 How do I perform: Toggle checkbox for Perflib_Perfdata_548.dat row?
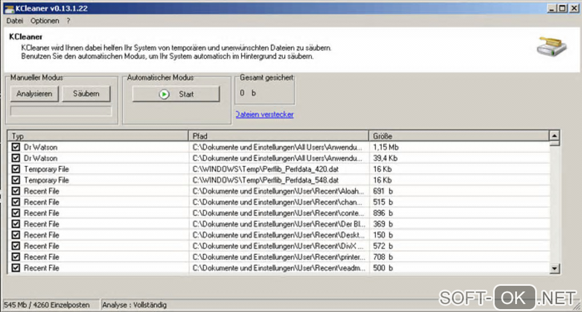[15, 180]
